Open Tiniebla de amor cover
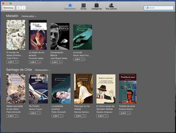 tap(128, 89)
